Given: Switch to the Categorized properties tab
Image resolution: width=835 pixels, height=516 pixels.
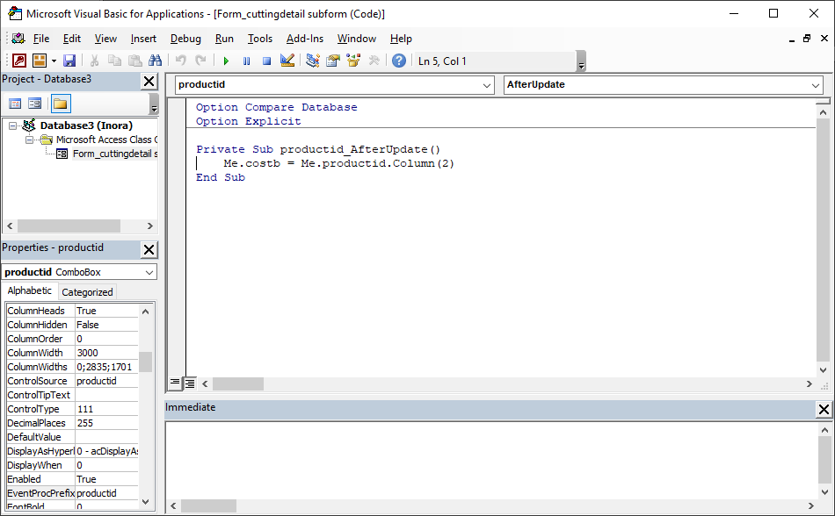Looking at the screenshot, I should (87, 292).
